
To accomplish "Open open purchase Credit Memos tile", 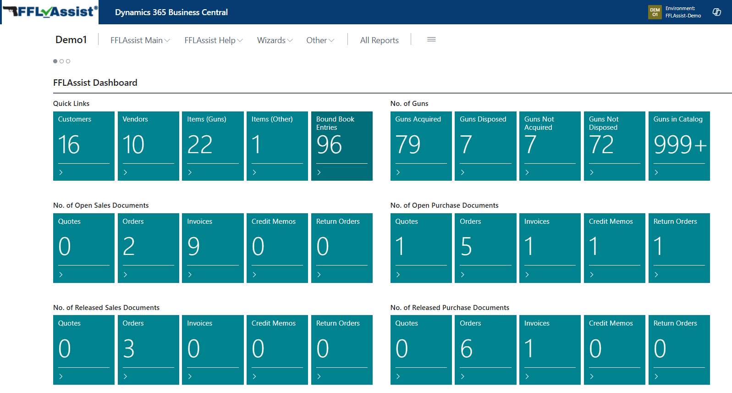I will (615, 248).
